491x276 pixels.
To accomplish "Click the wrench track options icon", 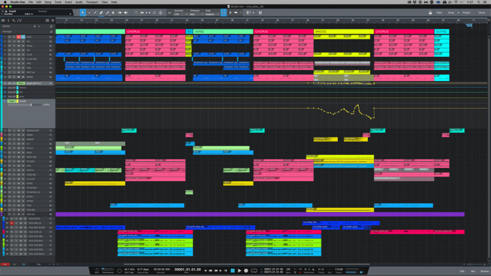I will (x=14, y=20).
